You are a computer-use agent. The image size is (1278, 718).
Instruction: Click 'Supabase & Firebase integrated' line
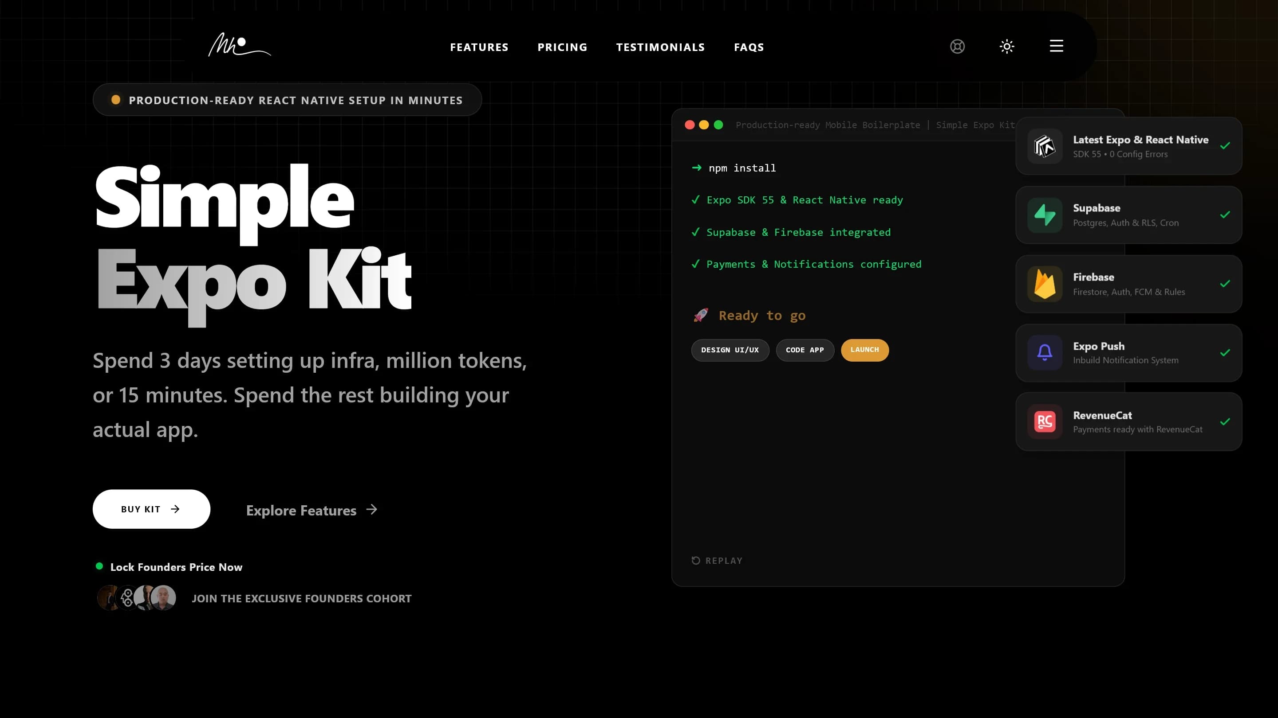[791, 232]
